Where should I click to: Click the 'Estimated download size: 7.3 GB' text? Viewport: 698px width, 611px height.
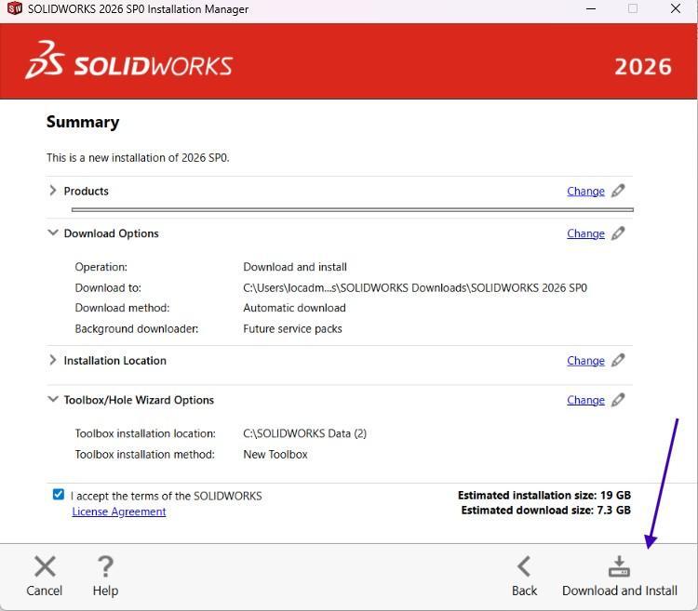pos(545,510)
